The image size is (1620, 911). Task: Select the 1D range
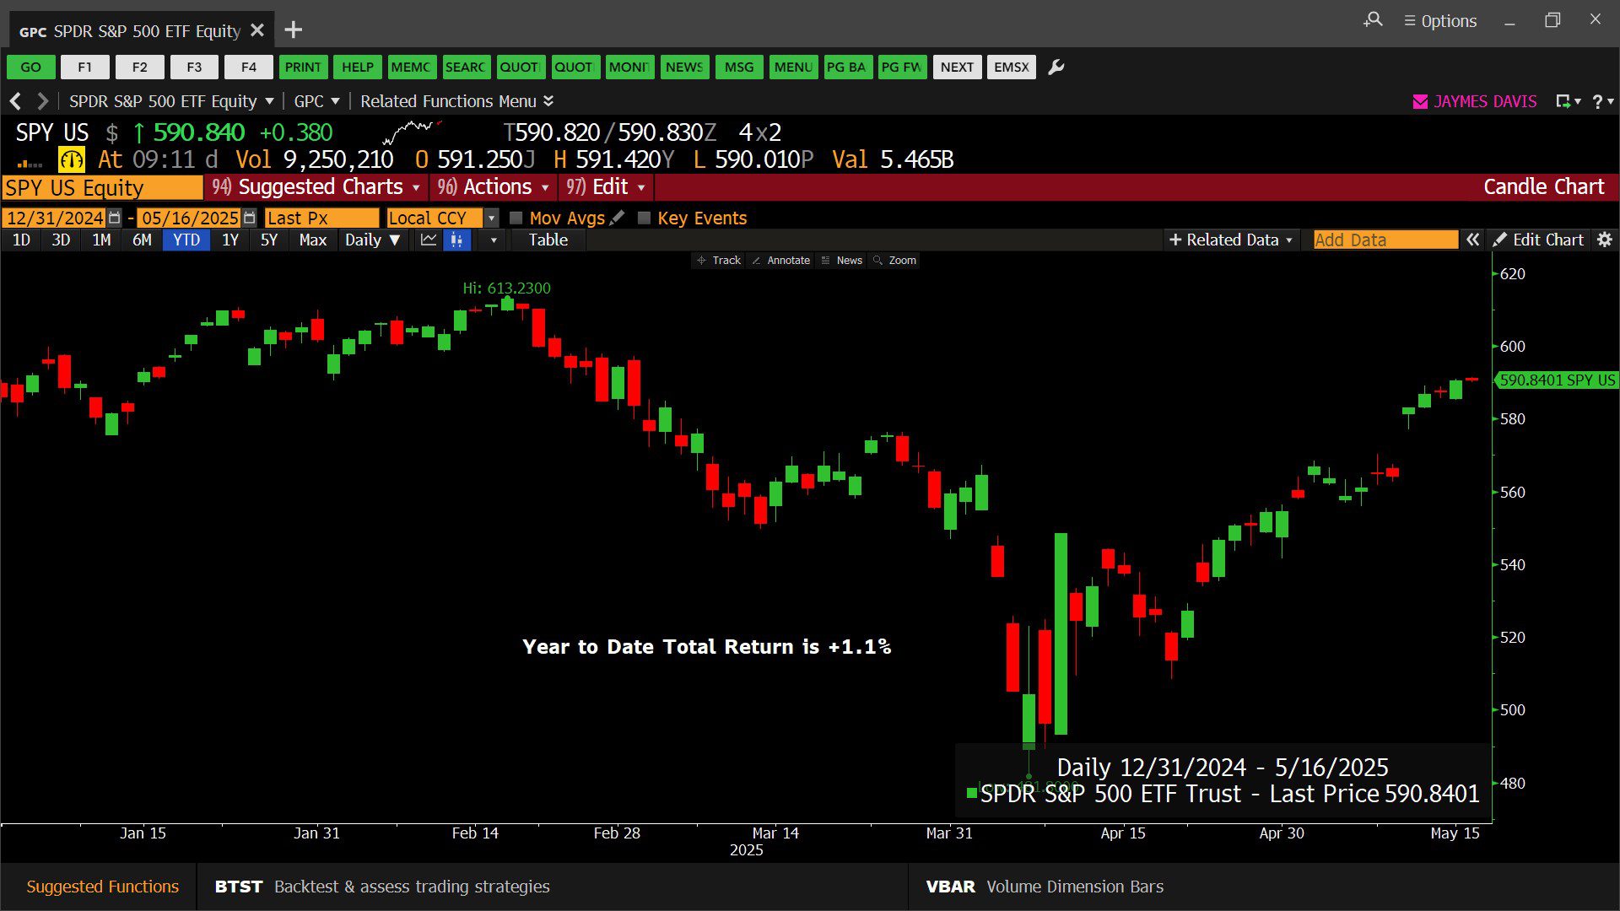coord(21,240)
